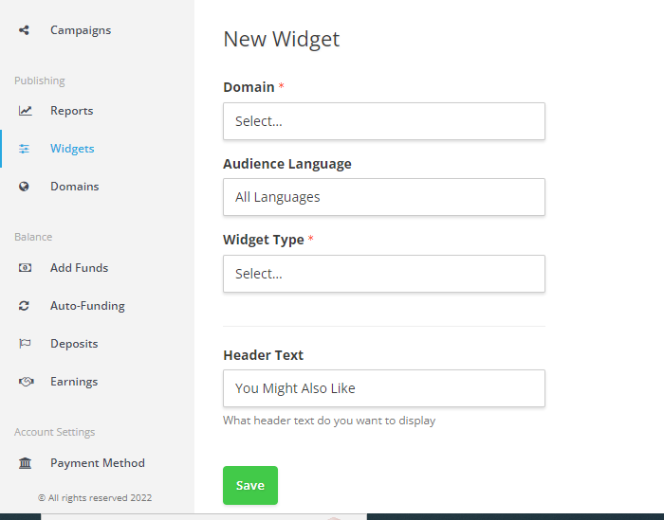Image resolution: width=664 pixels, height=520 pixels.
Task: Navigate to Domains page
Action: coord(74,187)
